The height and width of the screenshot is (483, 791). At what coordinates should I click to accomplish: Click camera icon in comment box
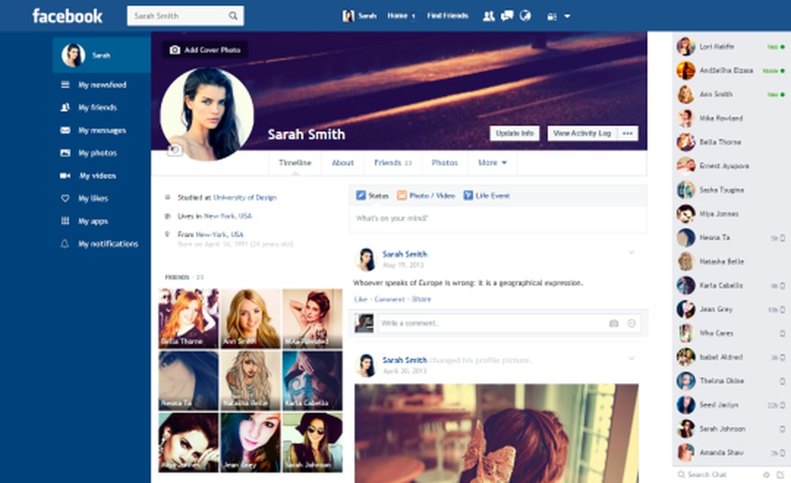[614, 323]
